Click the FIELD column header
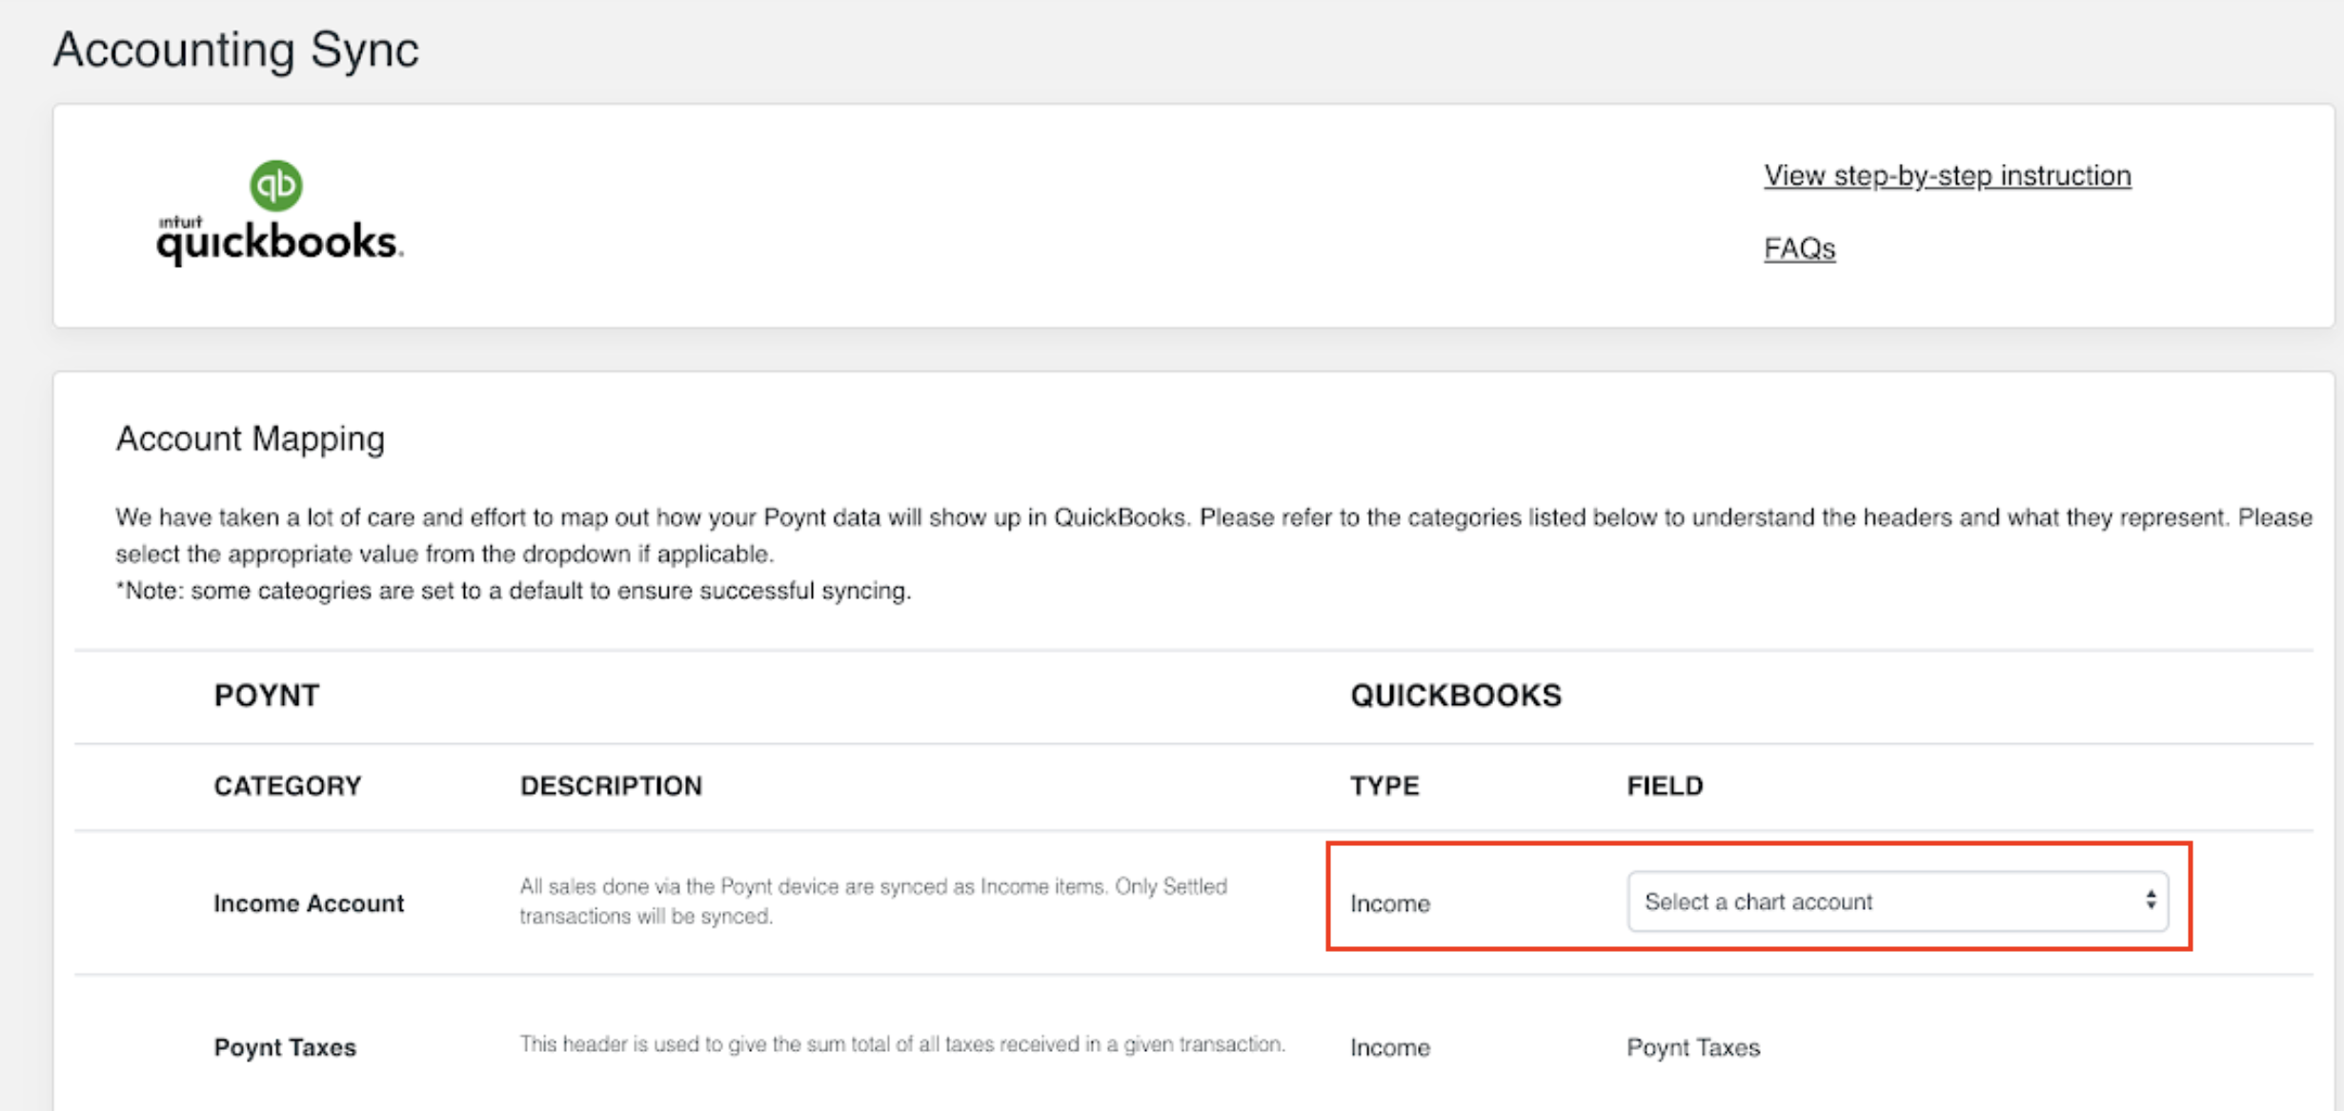 pos(1665,786)
